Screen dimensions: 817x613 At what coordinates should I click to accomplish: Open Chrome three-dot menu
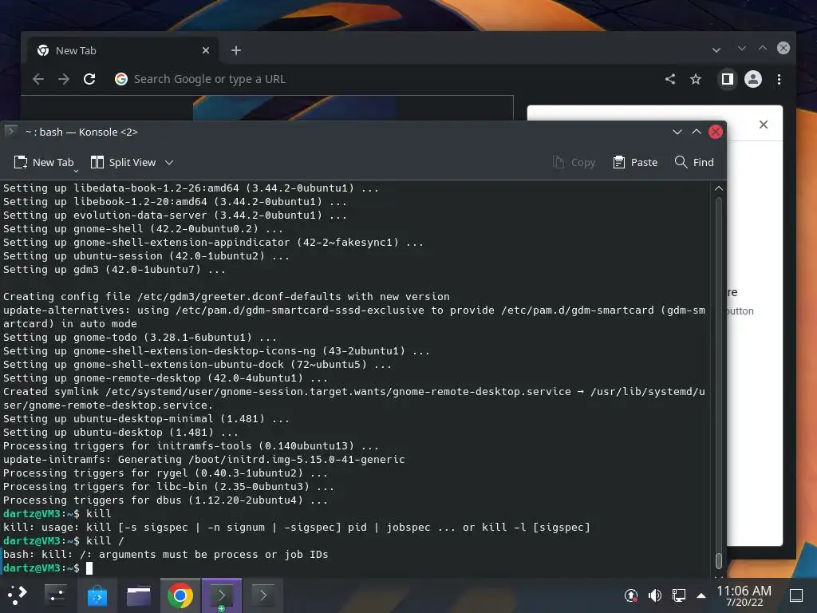click(x=779, y=79)
